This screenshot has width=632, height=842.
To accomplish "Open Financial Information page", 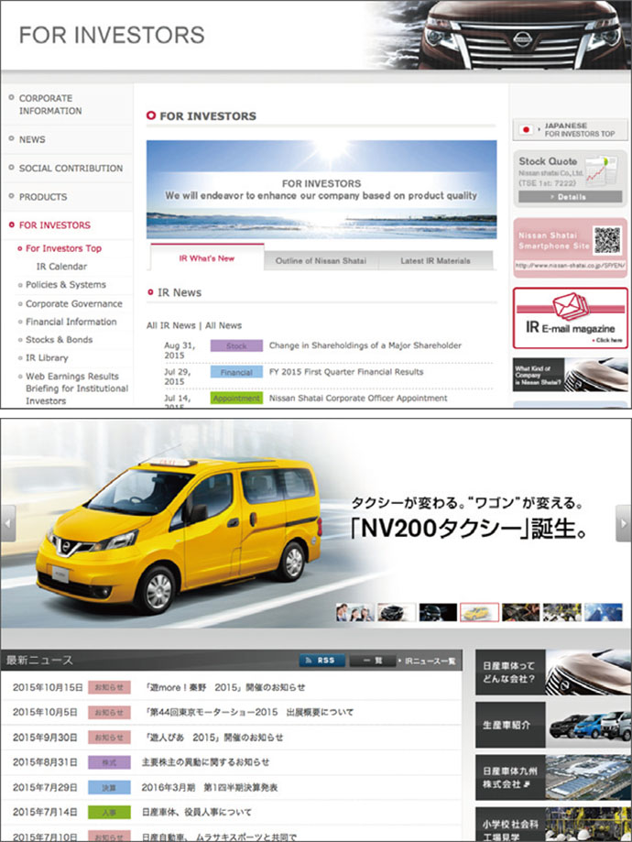I will pos(71,322).
